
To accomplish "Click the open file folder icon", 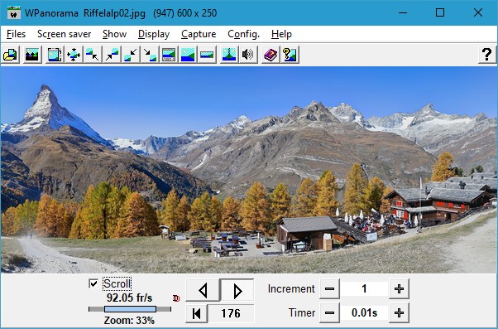I will coord(11,55).
